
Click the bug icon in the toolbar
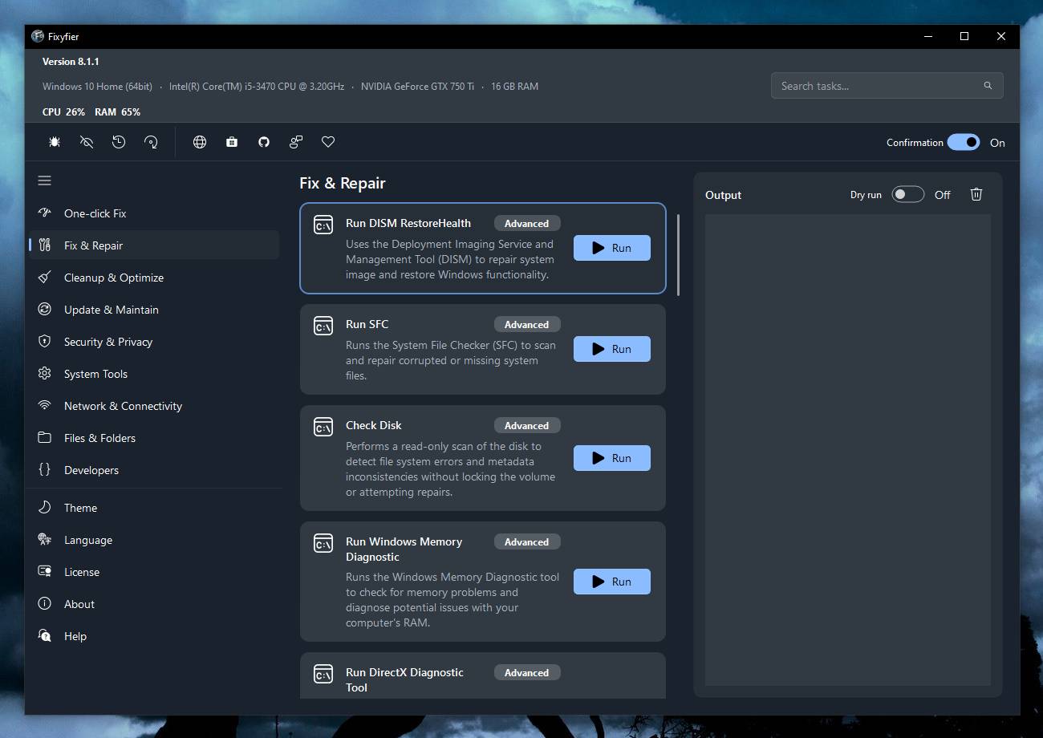click(55, 142)
